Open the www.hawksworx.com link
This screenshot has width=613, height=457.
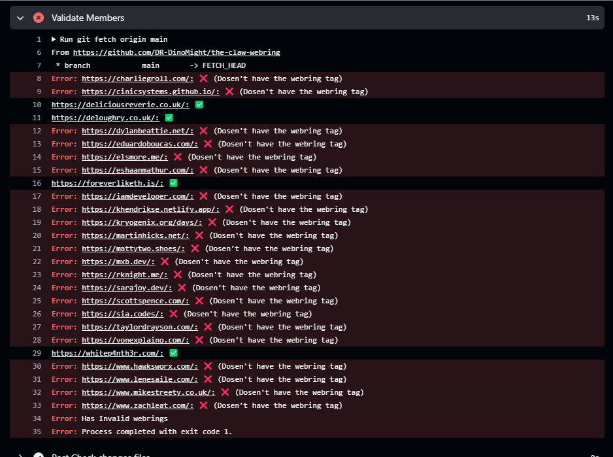(140, 366)
